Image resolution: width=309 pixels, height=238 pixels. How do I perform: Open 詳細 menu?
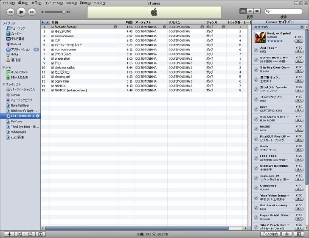85,3
